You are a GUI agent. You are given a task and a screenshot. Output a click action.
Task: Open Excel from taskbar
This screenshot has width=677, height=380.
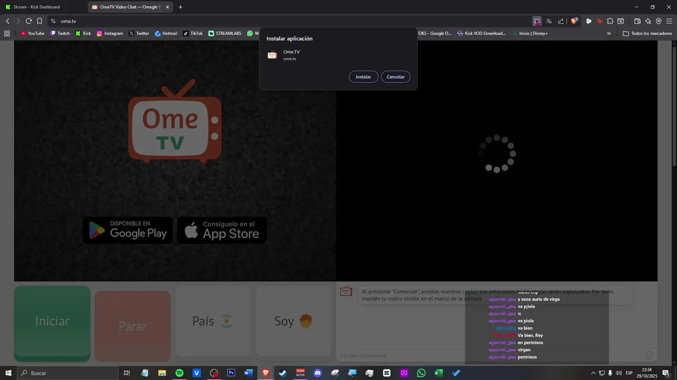click(438, 373)
